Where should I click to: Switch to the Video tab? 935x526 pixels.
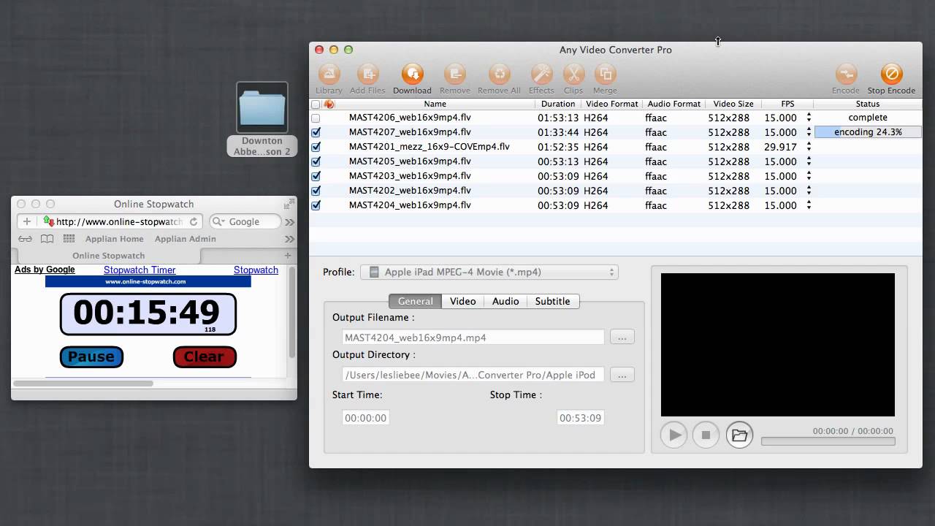tap(462, 301)
